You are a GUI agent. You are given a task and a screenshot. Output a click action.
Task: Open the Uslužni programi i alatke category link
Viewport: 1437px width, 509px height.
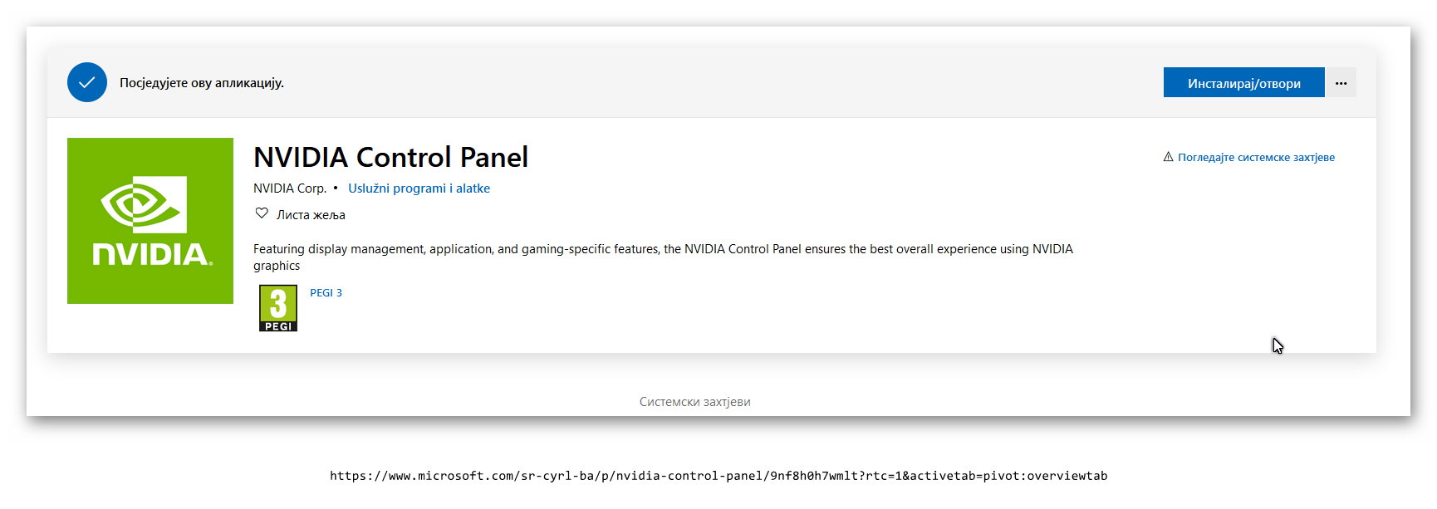coord(419,188)
